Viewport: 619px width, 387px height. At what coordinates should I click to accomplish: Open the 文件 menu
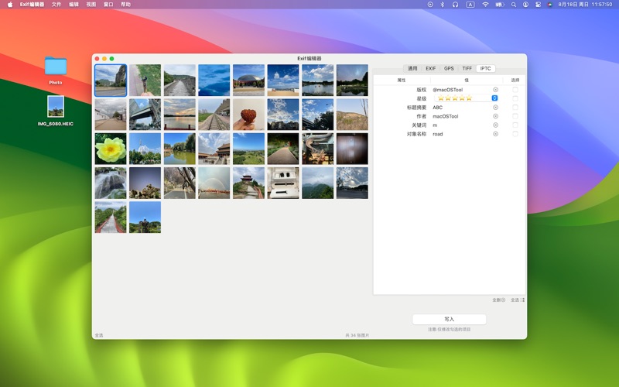click(x=56, y=4)
